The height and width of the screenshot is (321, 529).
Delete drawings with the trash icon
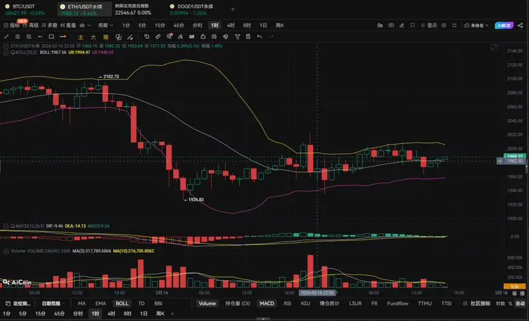point(248,36)
